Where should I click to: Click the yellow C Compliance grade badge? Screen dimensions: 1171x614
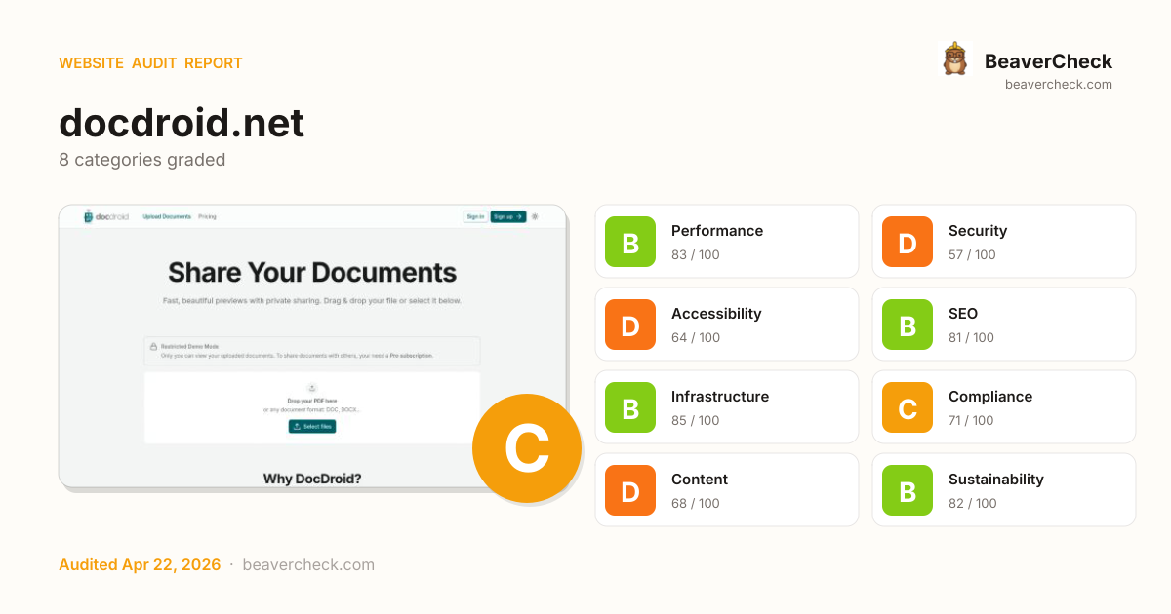tap(908, 407)
